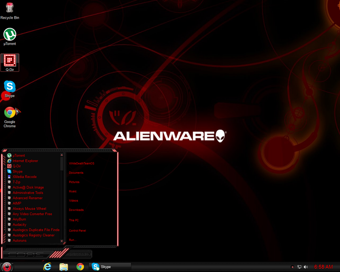The image size is (340, 272).
Task: Open Downloads from the Start menu
Action: [76, 210]
